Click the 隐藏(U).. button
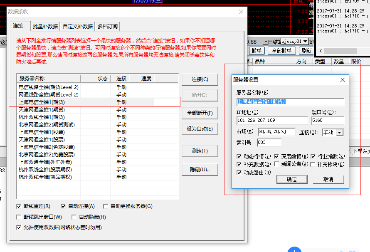Image resolution: width=370 pixels, height=252 pixels. (x=200, y=170)
